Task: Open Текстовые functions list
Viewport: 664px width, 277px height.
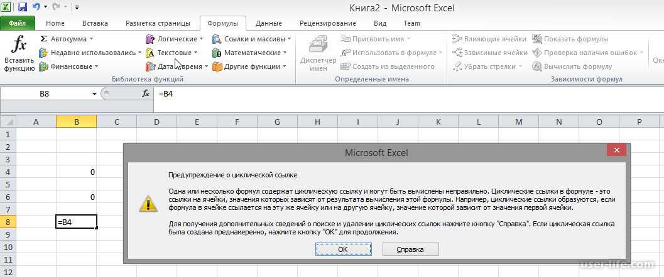Action: tap(171, 53)
